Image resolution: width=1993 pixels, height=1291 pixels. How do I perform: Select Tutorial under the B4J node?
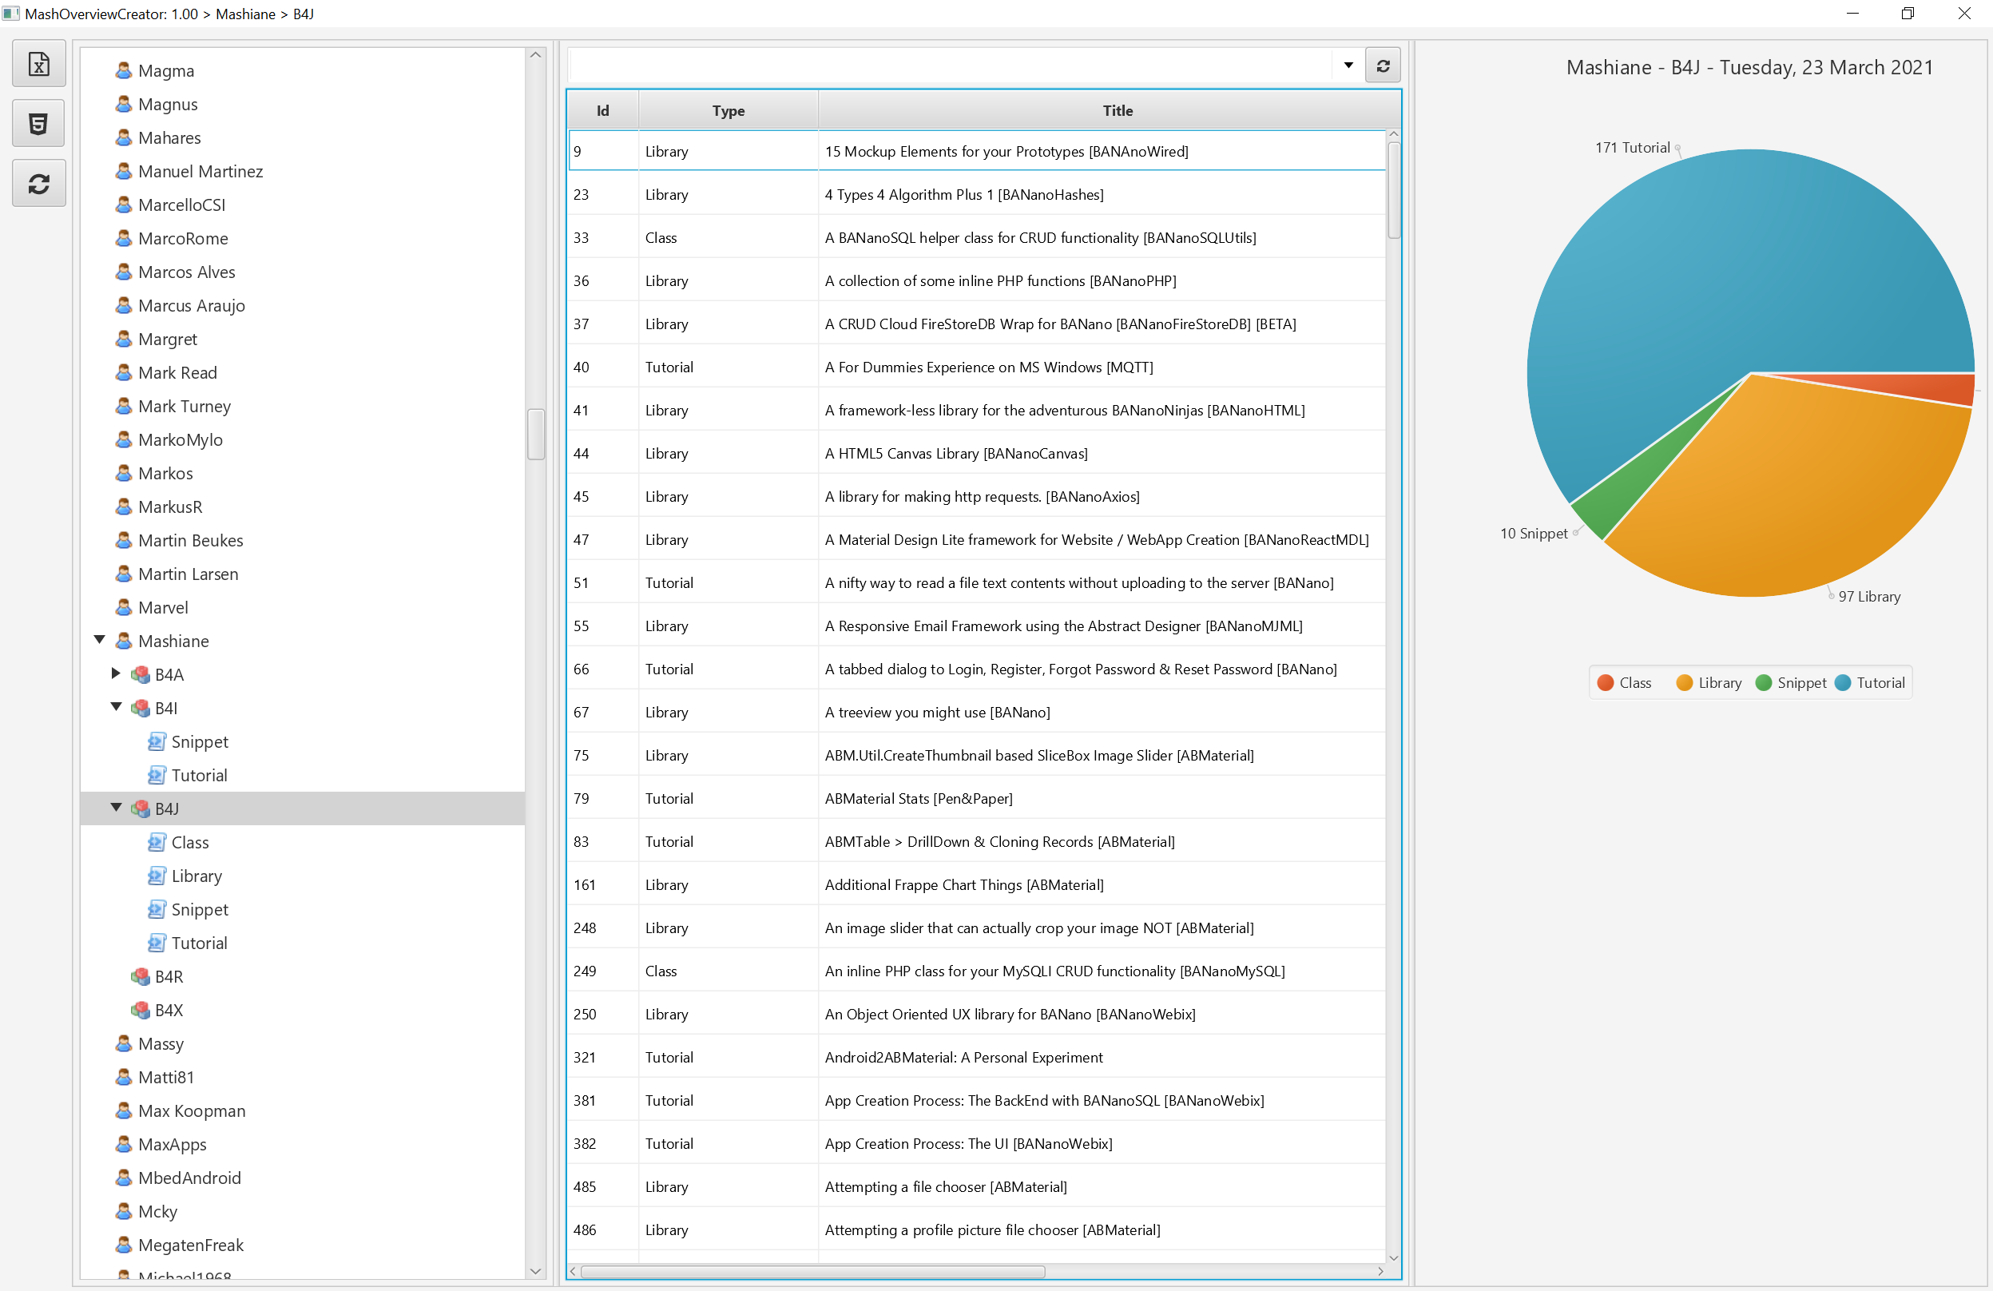(198, 943)
